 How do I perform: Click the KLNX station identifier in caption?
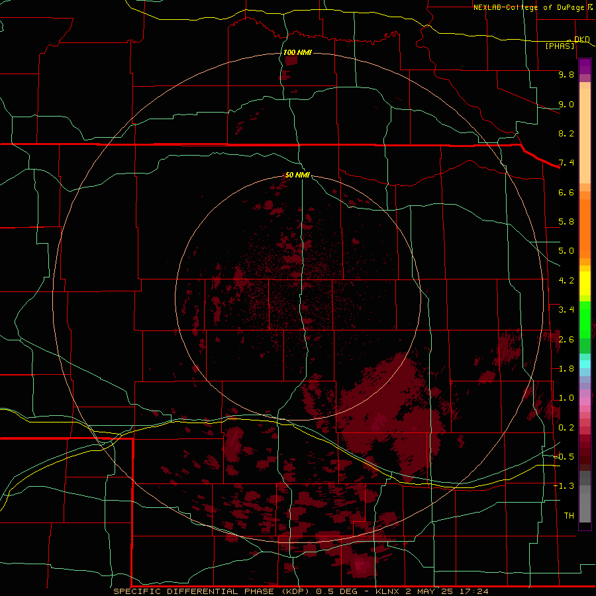click(387, 591)
